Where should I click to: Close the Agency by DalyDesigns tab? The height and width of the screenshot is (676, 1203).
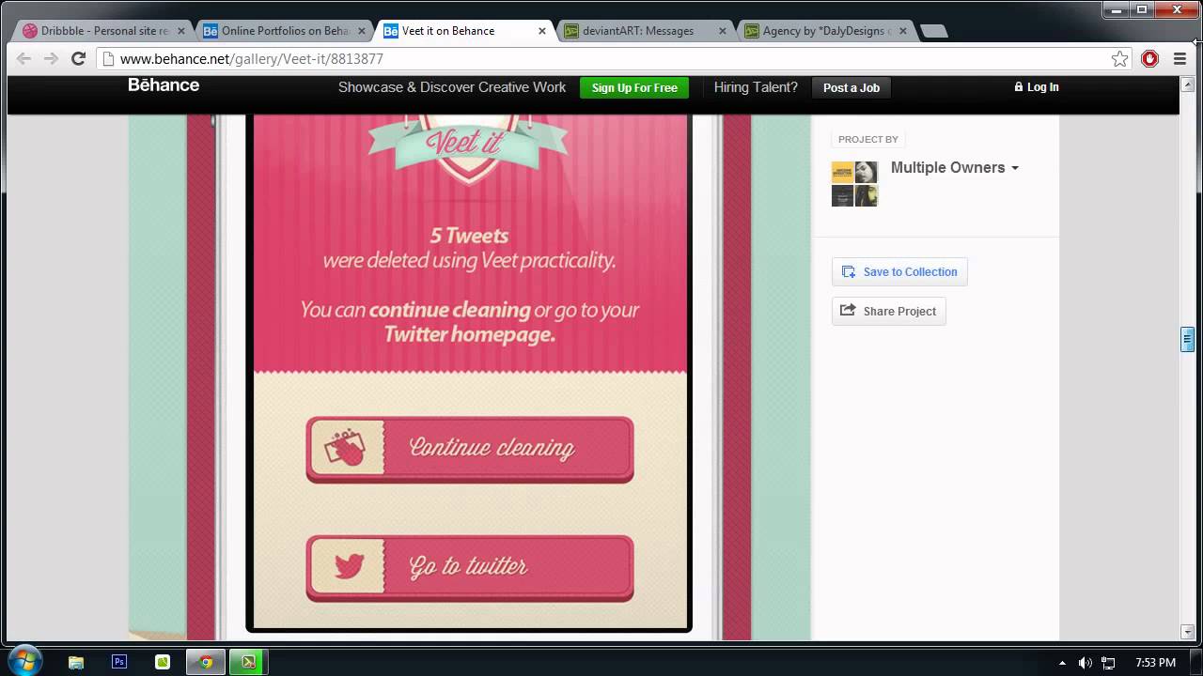pyautogui.click(x=903, y=31)
